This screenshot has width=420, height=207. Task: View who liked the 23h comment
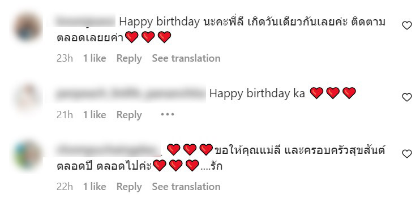click(x=95, y=58)
